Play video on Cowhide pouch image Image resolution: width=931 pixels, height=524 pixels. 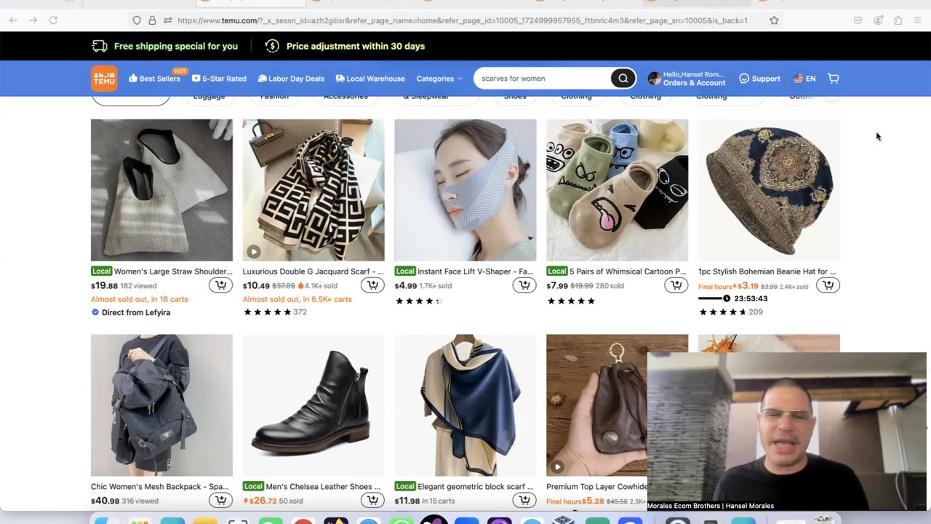tap(557, 467)
